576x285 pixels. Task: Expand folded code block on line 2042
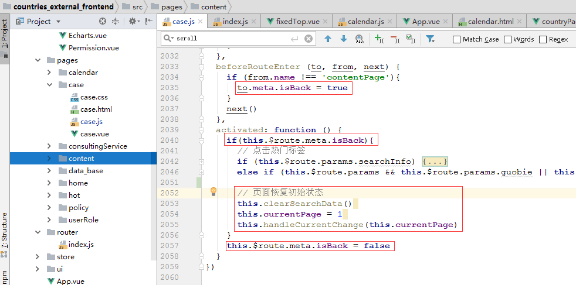click(201, 161)
